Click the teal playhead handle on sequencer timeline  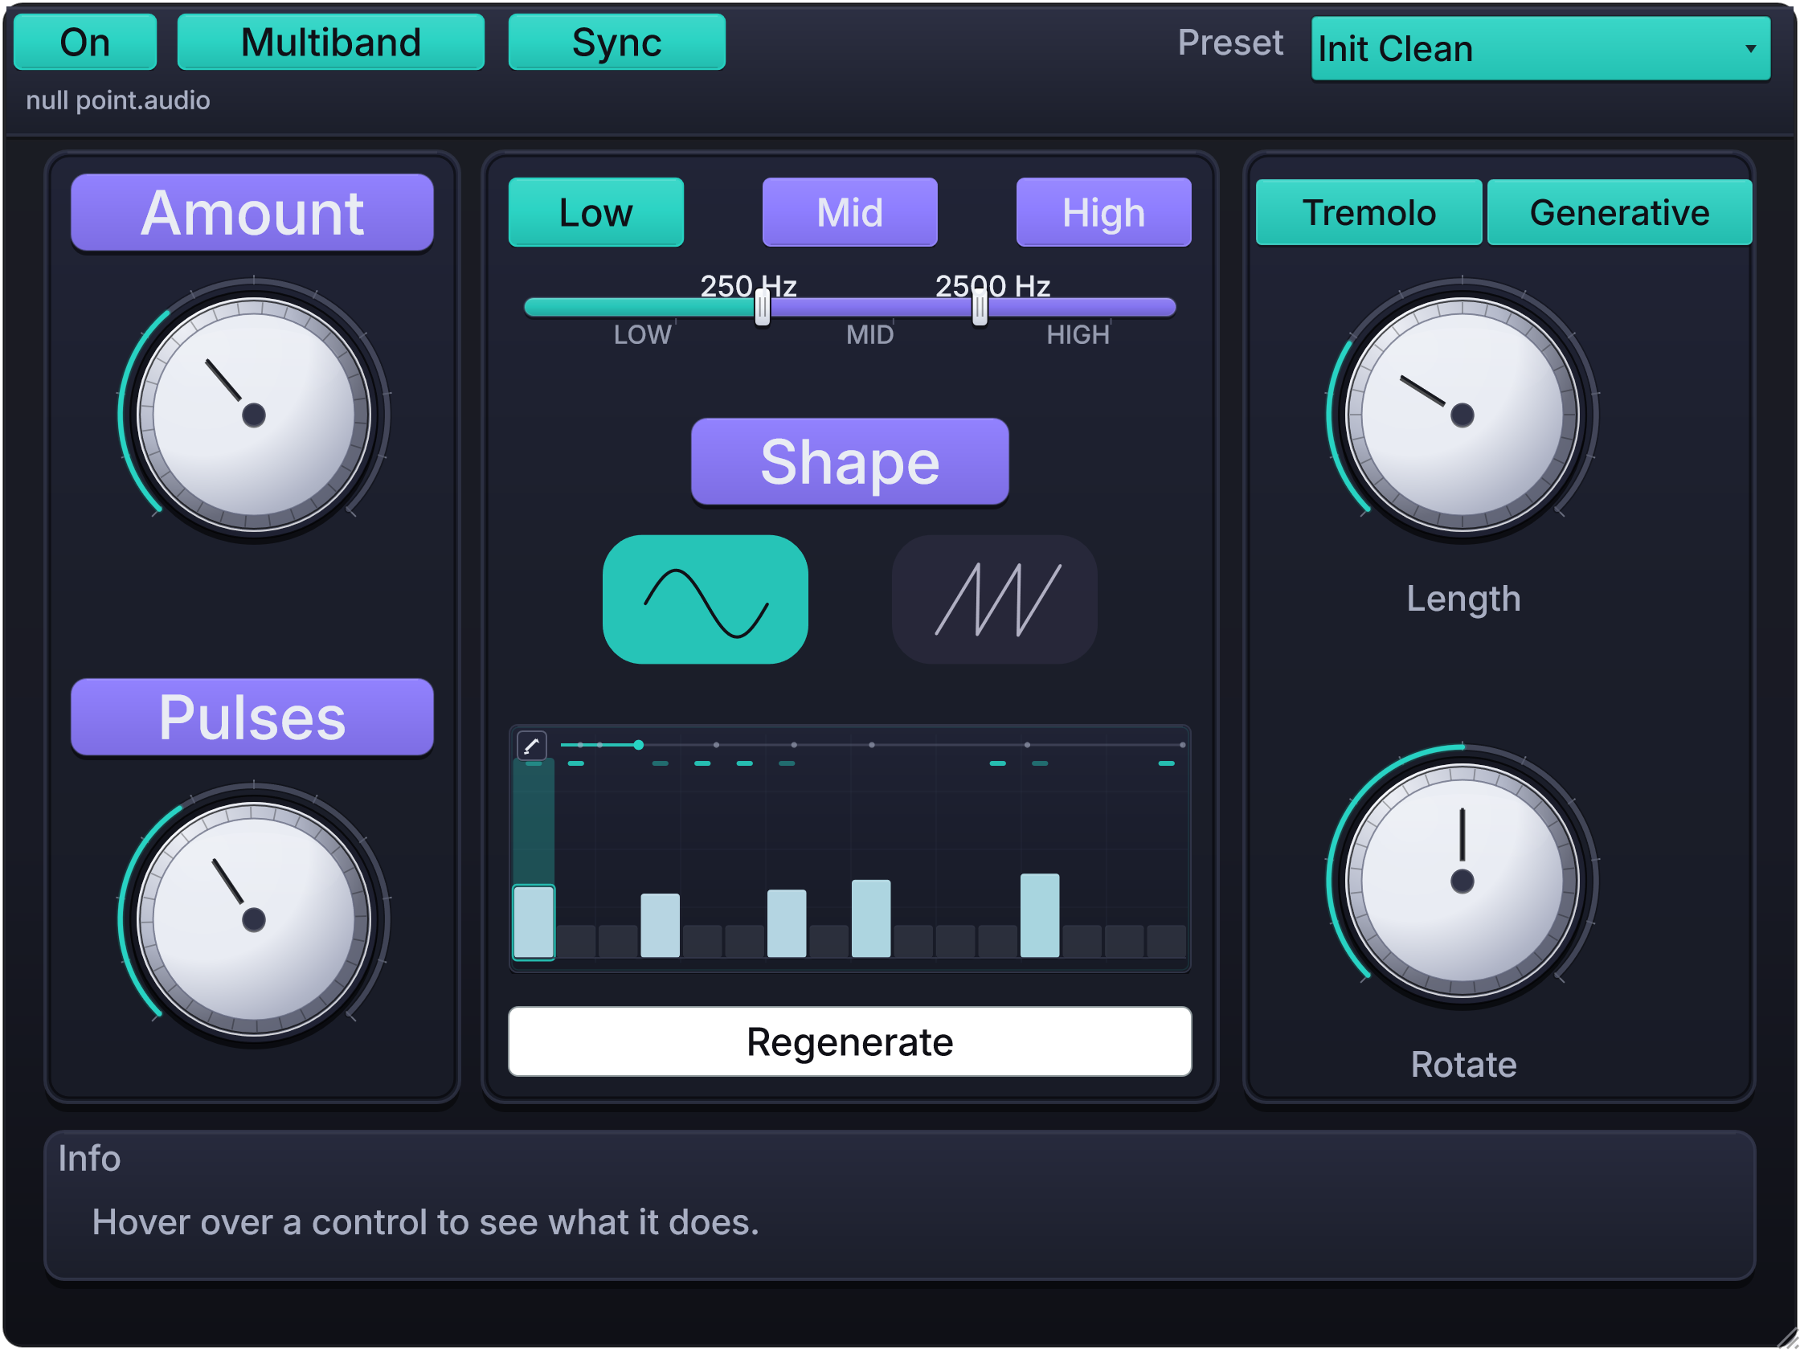click(639, 745)
